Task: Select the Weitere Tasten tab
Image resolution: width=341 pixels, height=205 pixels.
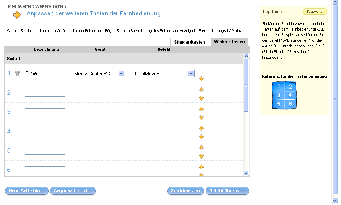Action: (229, 42)
